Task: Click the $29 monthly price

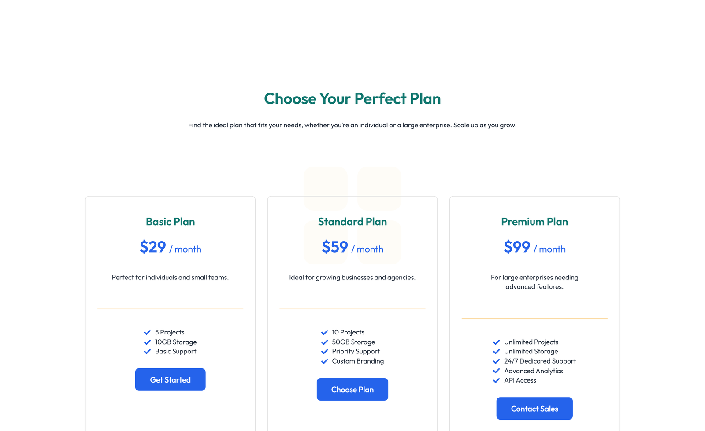Action: click(x=152, y=248)
